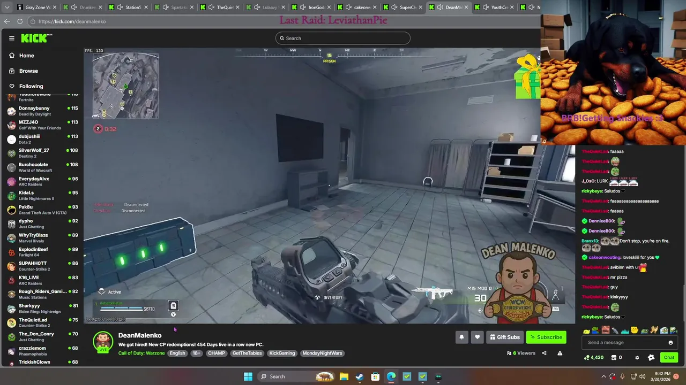Click the MondayNightWars tag
Screen dimensions: 686x385
[x=322, y=353]
